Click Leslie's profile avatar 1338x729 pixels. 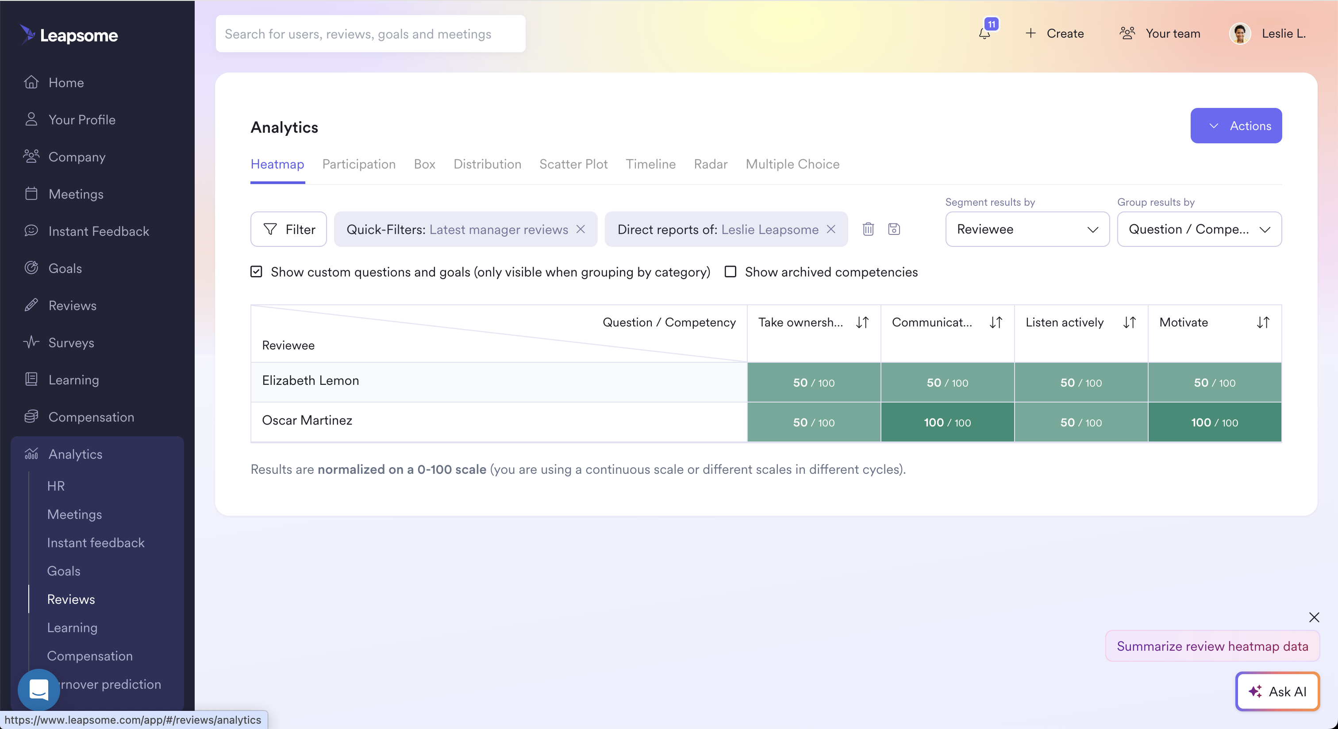tap(1240, 34)
